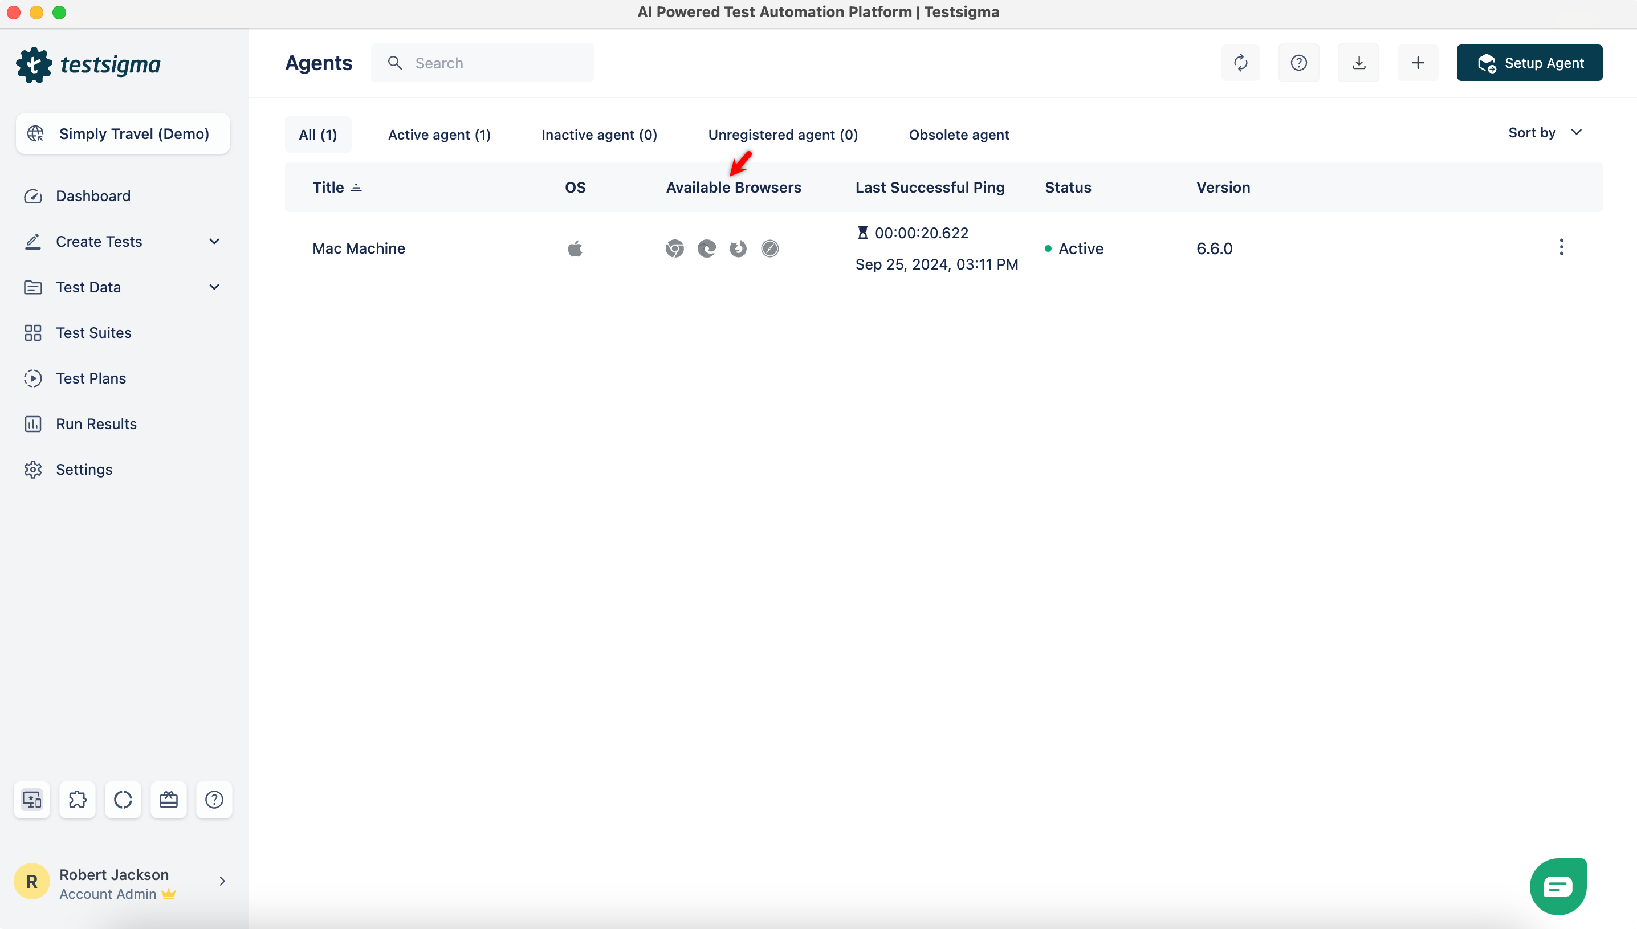Switch to Inactive agent (0) tab
Screen dimensions: 1637x929
tap(599, 135)
